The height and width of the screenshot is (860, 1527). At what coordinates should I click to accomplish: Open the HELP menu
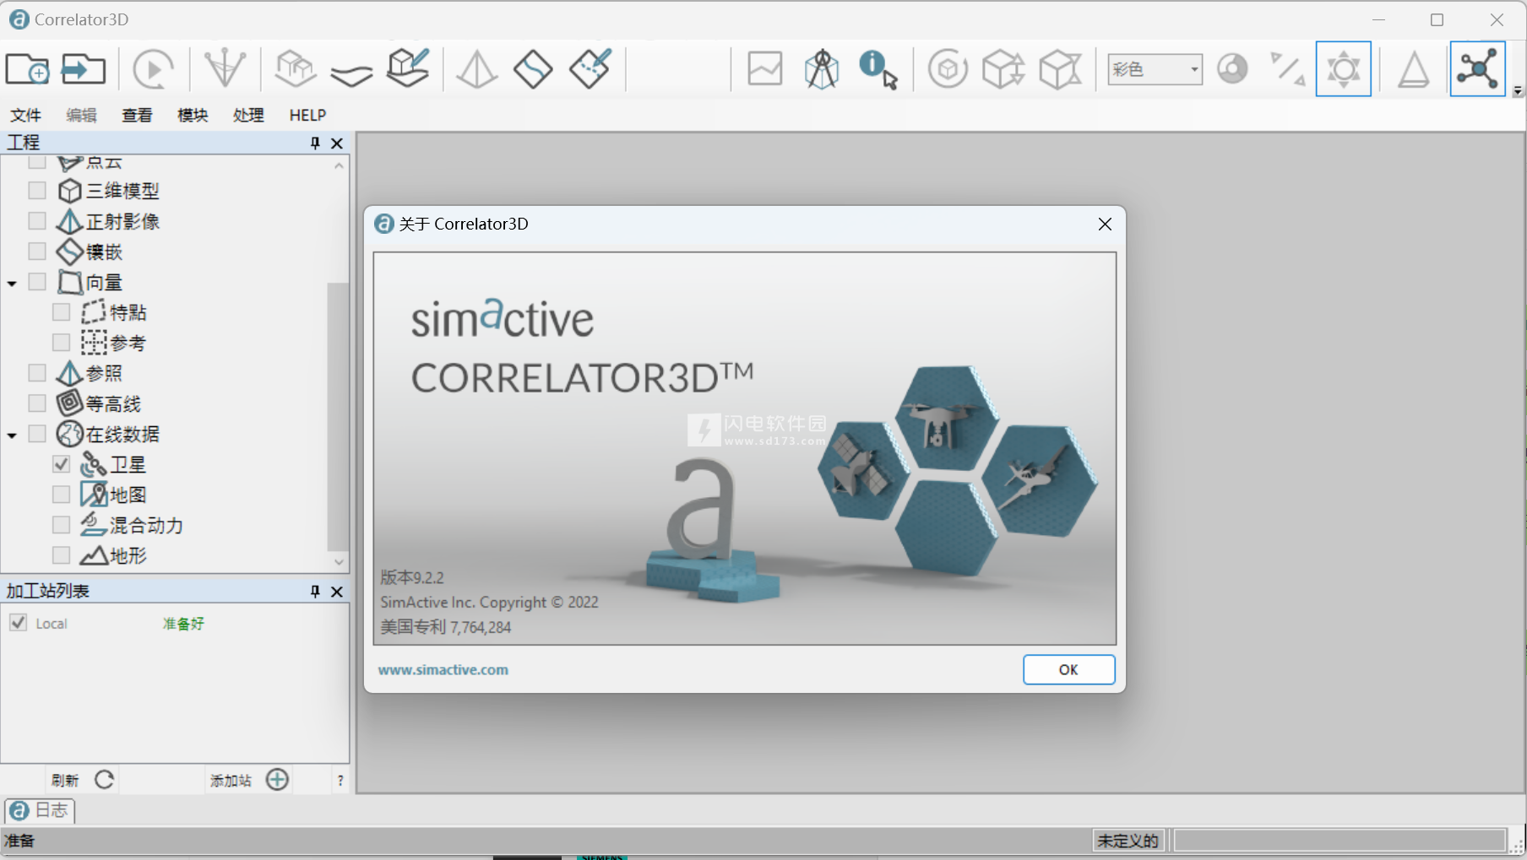(307, 115)
